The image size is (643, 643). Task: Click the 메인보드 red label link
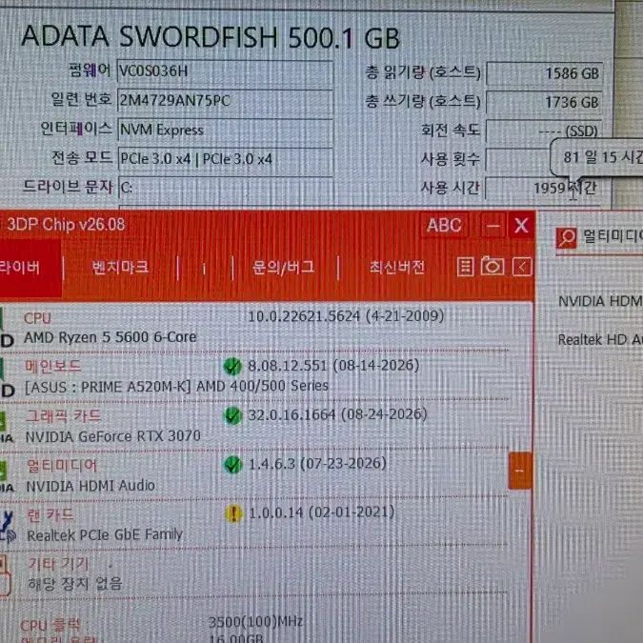pos(53,366)
